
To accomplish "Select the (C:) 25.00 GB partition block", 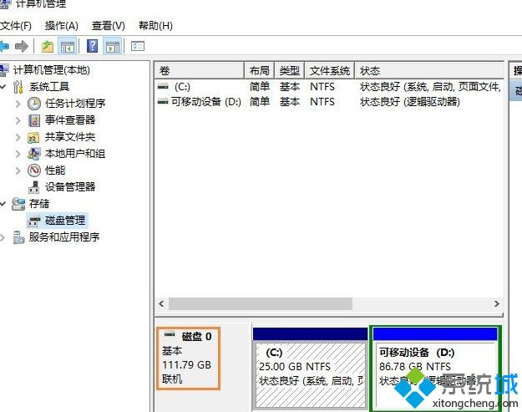I will [x=310, y=369].
